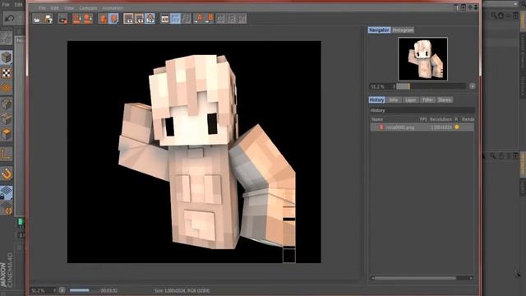
Task: Set image as compare B
Action: 210,19
